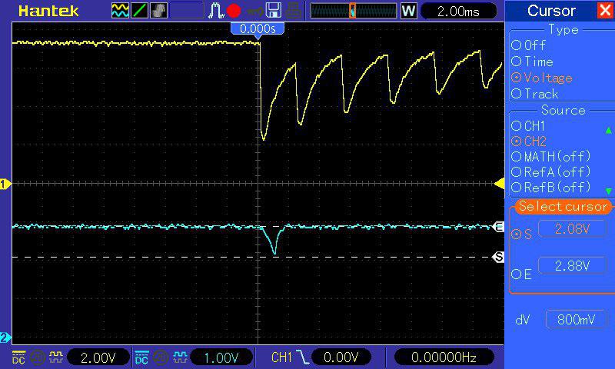Close the Cursor panel with red X

pyautogui.click(x=605, y=10)
